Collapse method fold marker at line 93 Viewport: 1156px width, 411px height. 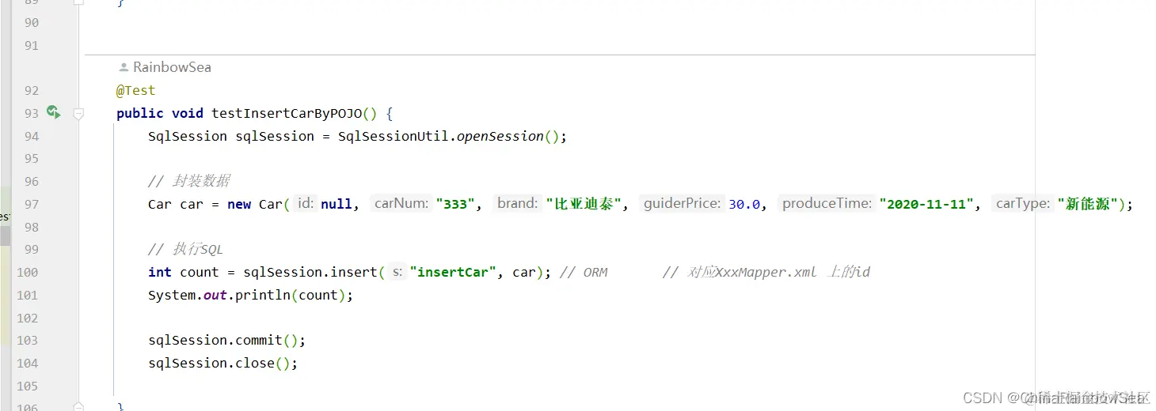pyautogui.click(x=78, y=114)
